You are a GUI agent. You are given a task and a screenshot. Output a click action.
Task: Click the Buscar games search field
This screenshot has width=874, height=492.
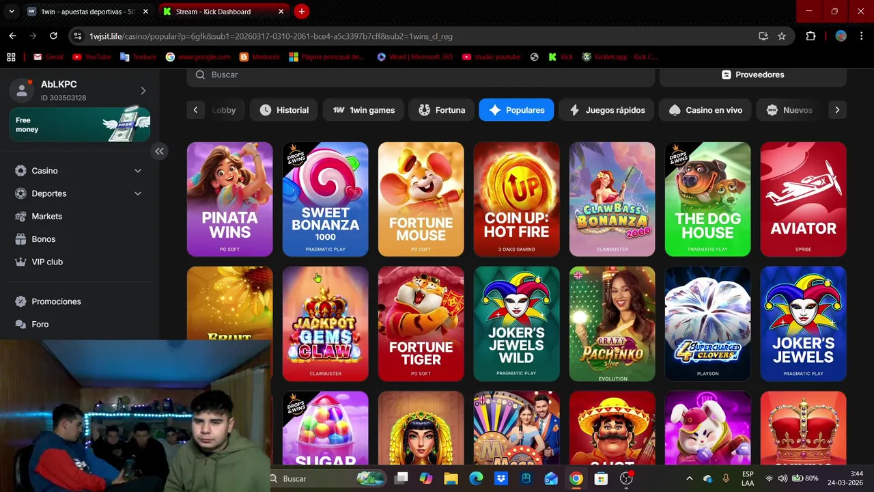pyautogui.click(x=421, y=74)
